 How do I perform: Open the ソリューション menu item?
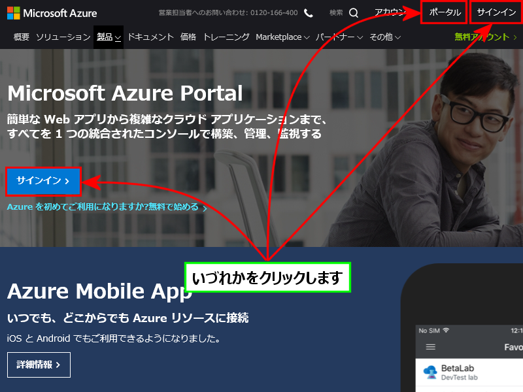pos(63,37)
